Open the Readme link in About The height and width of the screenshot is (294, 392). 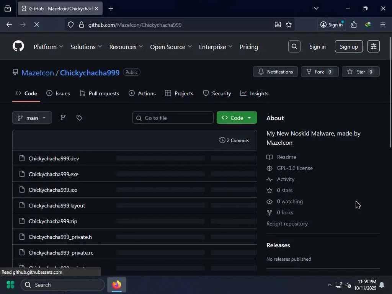286,157
